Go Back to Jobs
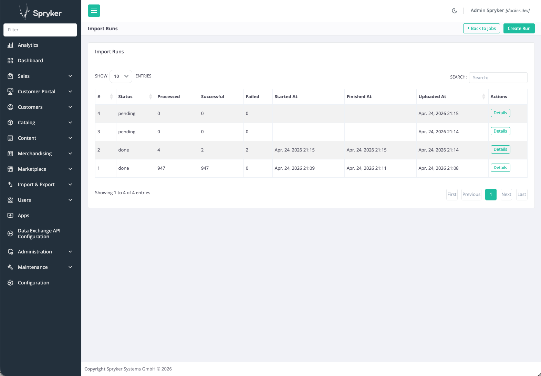This screenshot has width=541, height=376. tap(481, 29)
